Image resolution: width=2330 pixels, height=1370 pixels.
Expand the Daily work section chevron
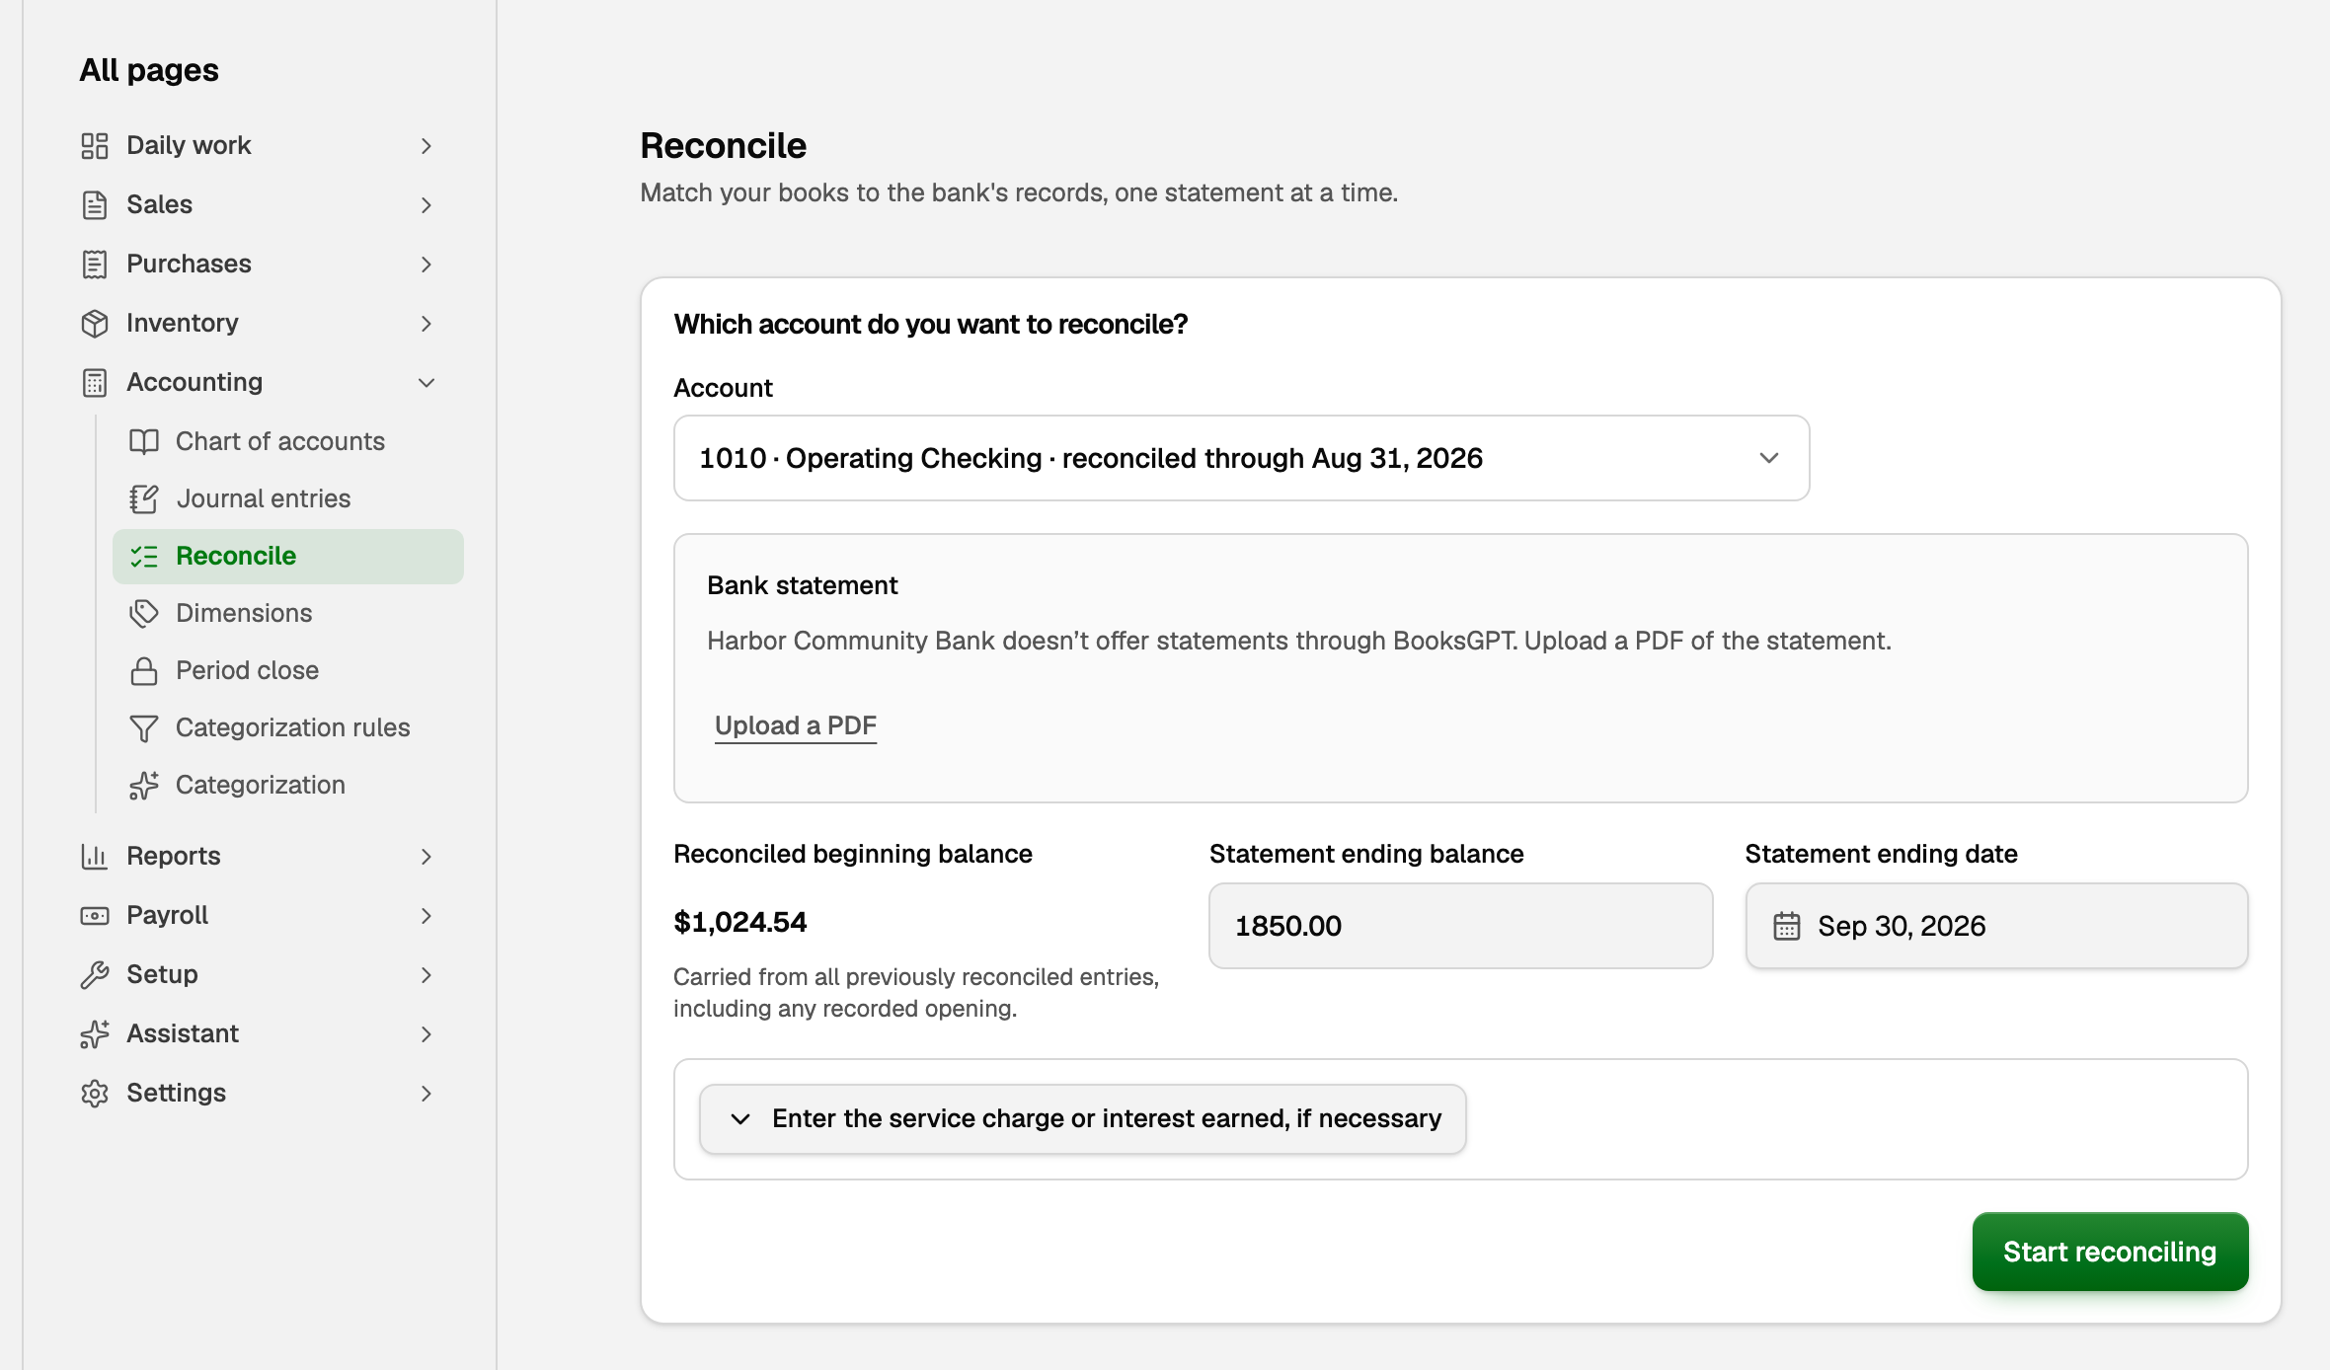427,146
